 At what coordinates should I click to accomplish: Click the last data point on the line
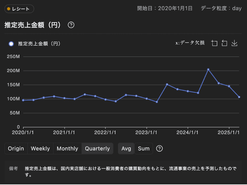tap(239, 97)
